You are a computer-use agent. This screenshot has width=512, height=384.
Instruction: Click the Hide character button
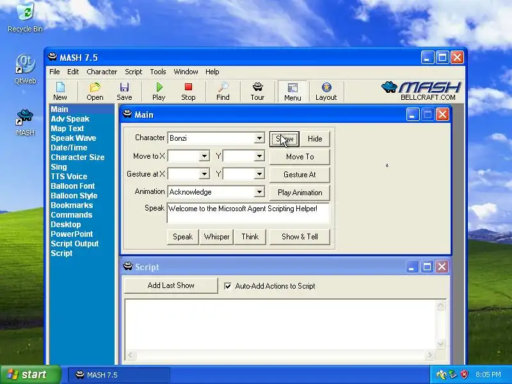click(315, 139)
